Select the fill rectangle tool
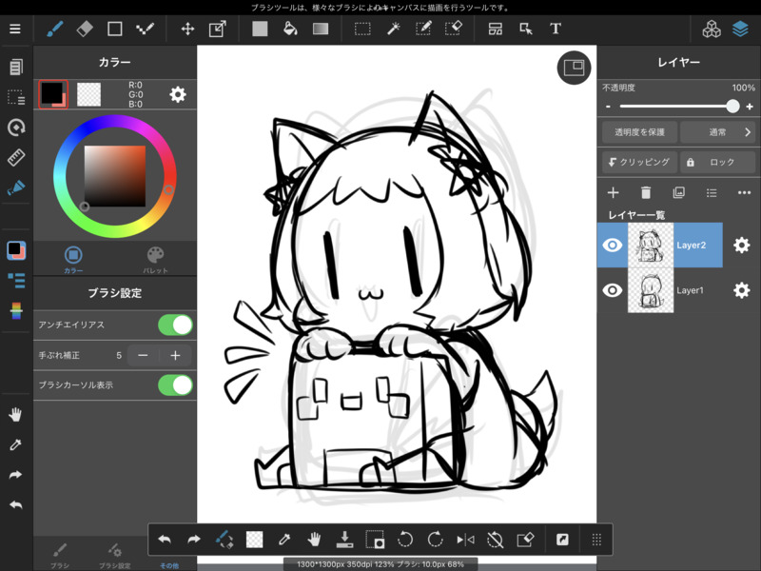The width and height of the screenshot is (761, 571). pos(260,30)
